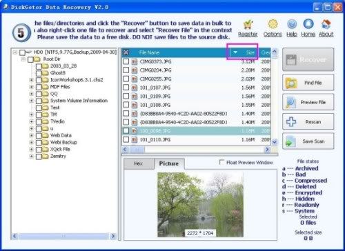Click the preview picture thumbnail

[200, 205]
